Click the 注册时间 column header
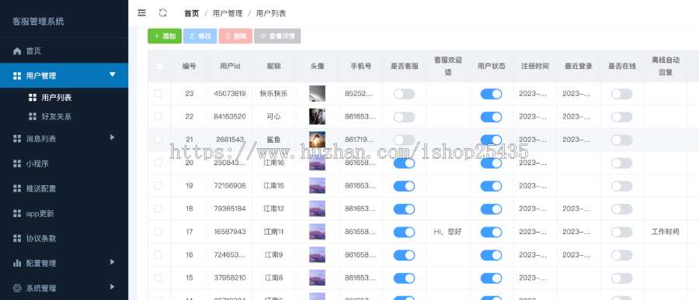 [x=535, y=67]
